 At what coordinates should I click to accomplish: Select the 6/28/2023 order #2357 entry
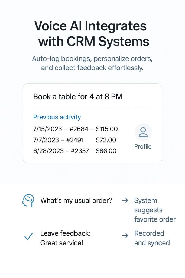click(61, 151)
